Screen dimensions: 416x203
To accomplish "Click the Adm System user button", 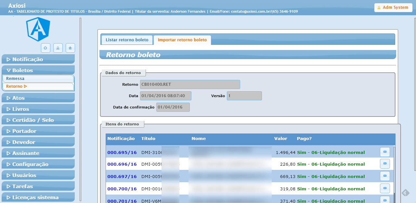I will coord(393,7).
